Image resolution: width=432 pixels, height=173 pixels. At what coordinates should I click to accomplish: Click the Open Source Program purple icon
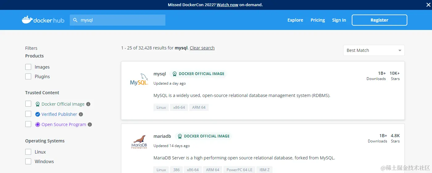click(38, 124)
